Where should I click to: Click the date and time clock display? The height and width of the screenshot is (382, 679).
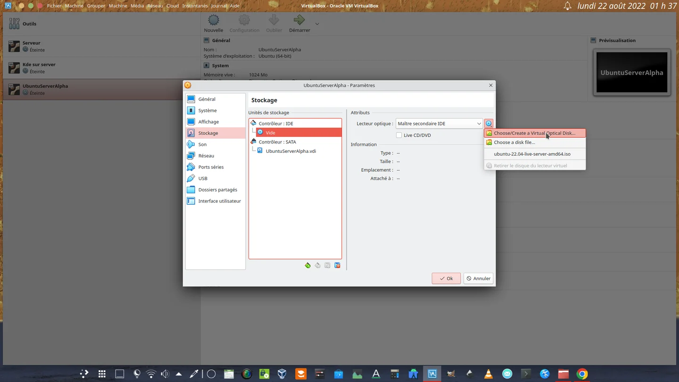(627, 6)
